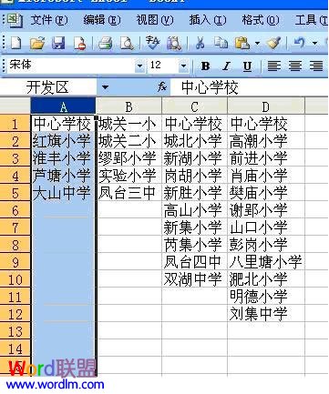Click the Permission document icon
This screenshot has width=329, height=394.
click(x=80, y=43)
